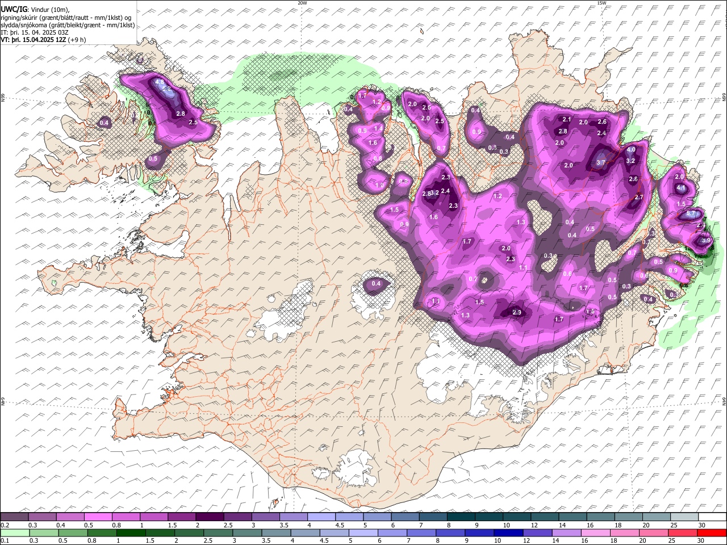Pick upper legend swatch starting at 4

[x=321, y=517]
